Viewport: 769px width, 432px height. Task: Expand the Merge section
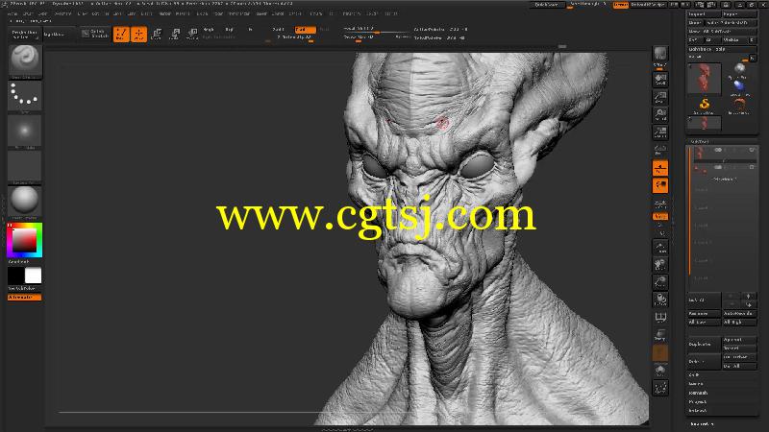pos(696,384)
